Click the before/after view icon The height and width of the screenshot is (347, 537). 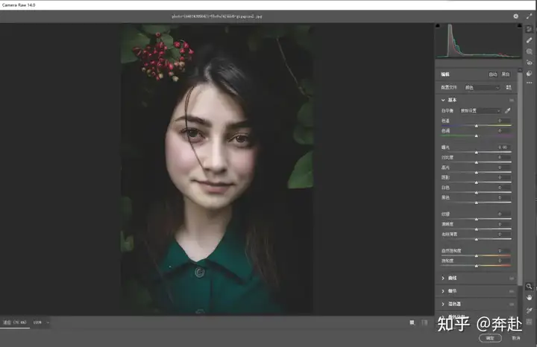(x=412, y=322)
